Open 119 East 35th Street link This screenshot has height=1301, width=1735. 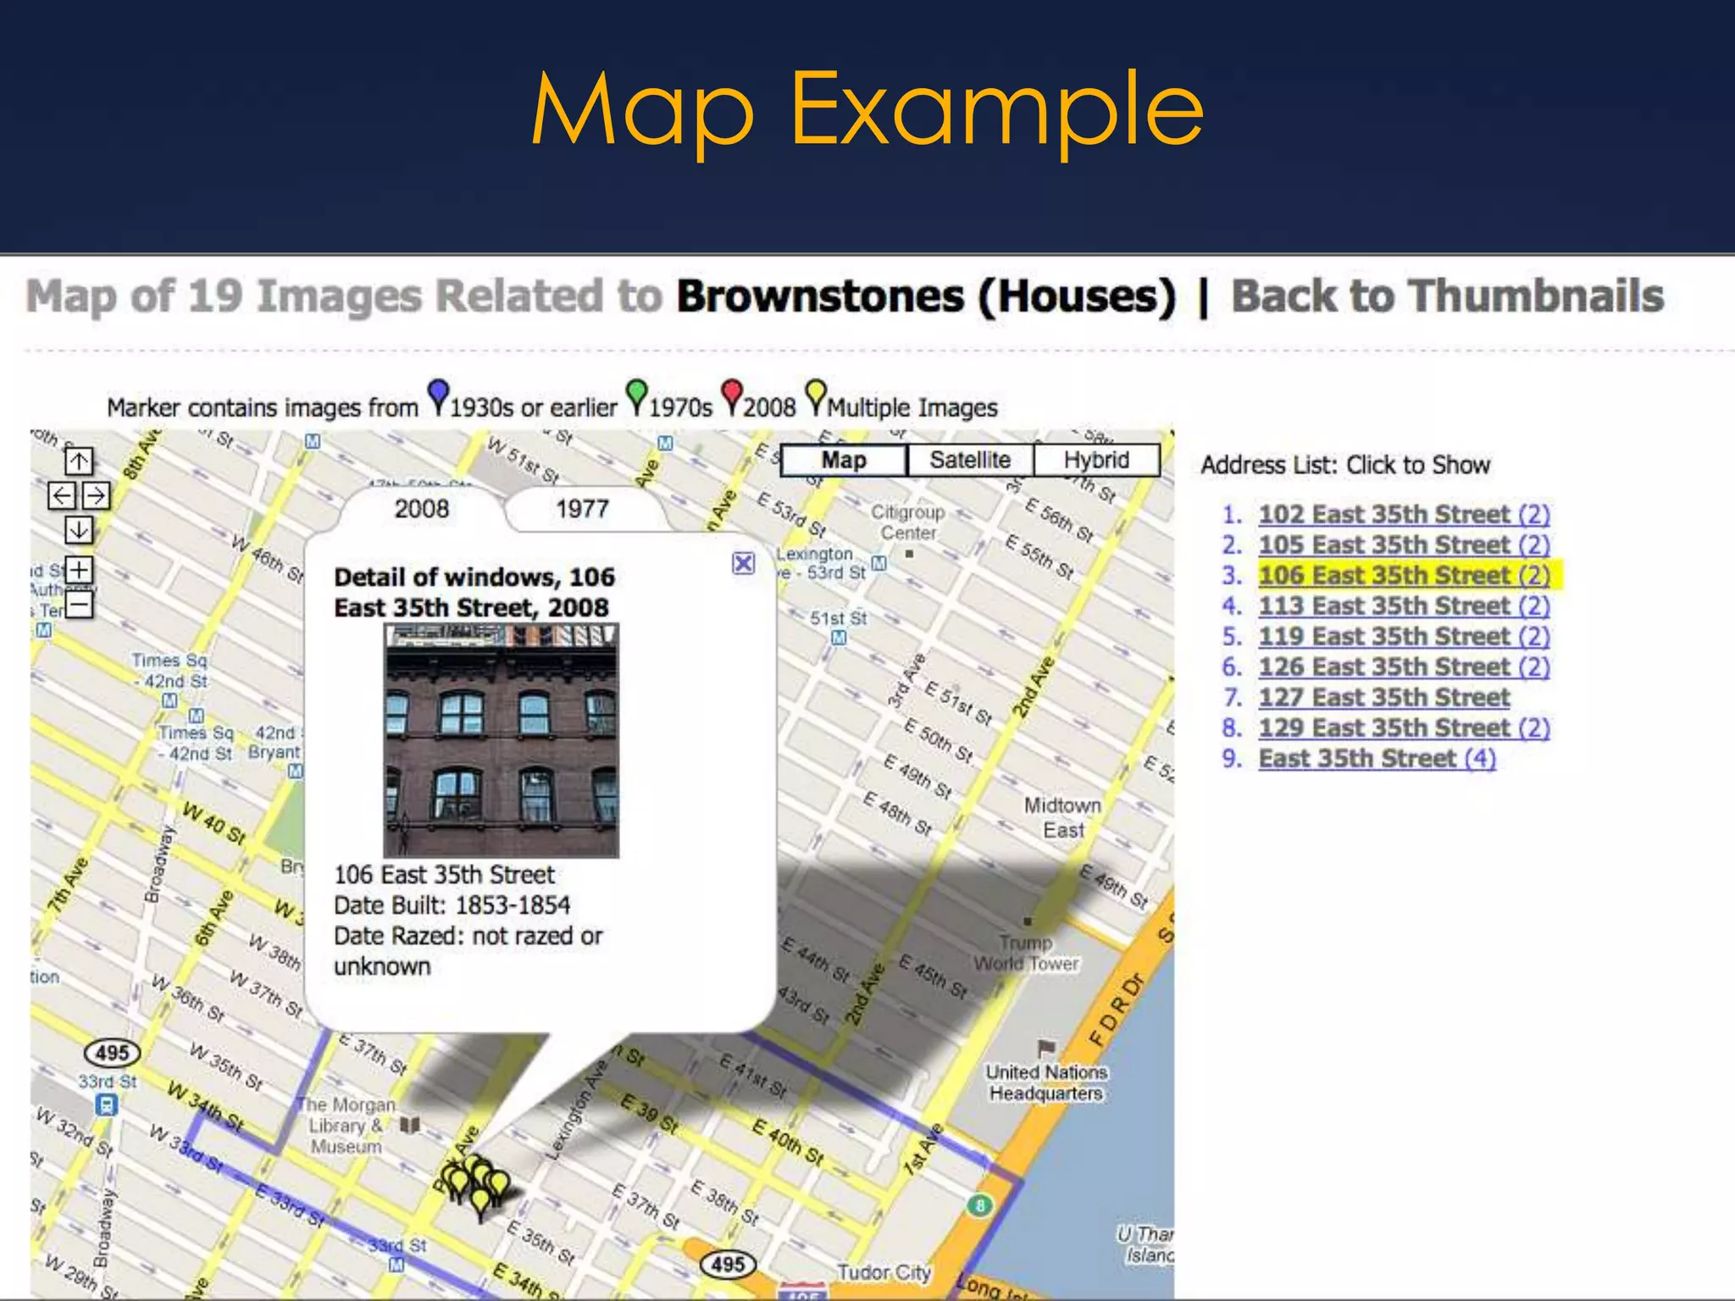click(x=1404, y=636)
